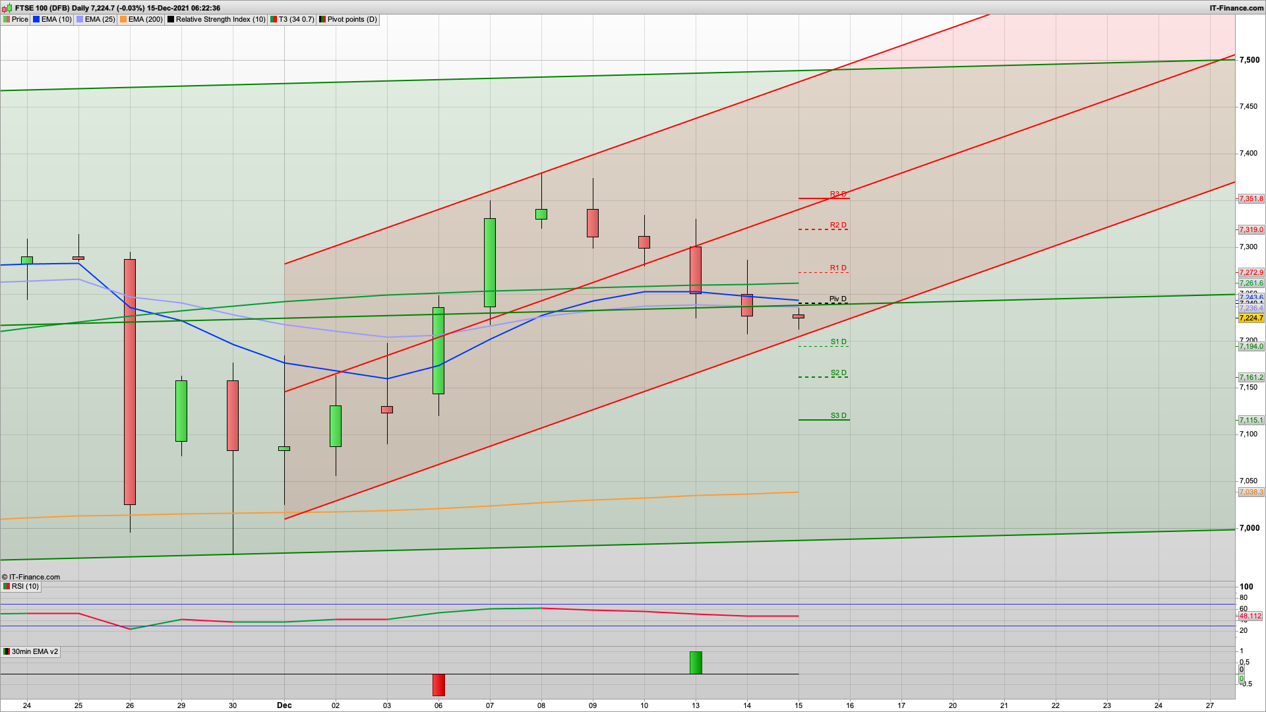1266x712 pixels.
Task: Click the RSI (10) label color icon
Action: pyautogui.click(x=7, y=586)
